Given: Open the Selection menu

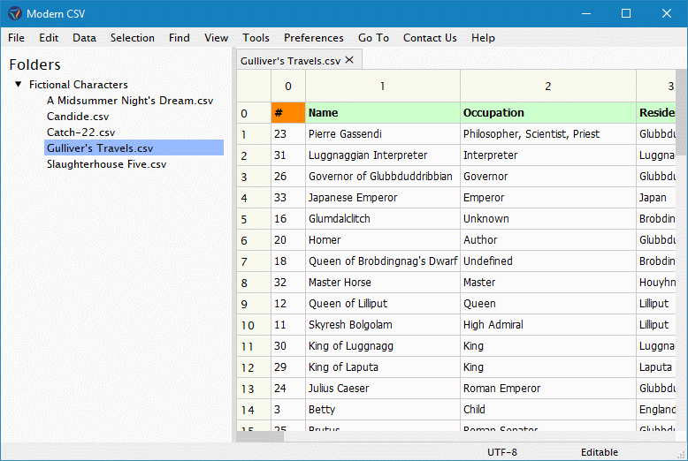Looking at the screenshot, I should click(133, 38).
